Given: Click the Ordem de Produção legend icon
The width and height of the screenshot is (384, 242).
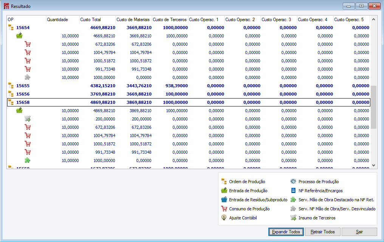Looking at the screenshot, I should tap(224, 181).
